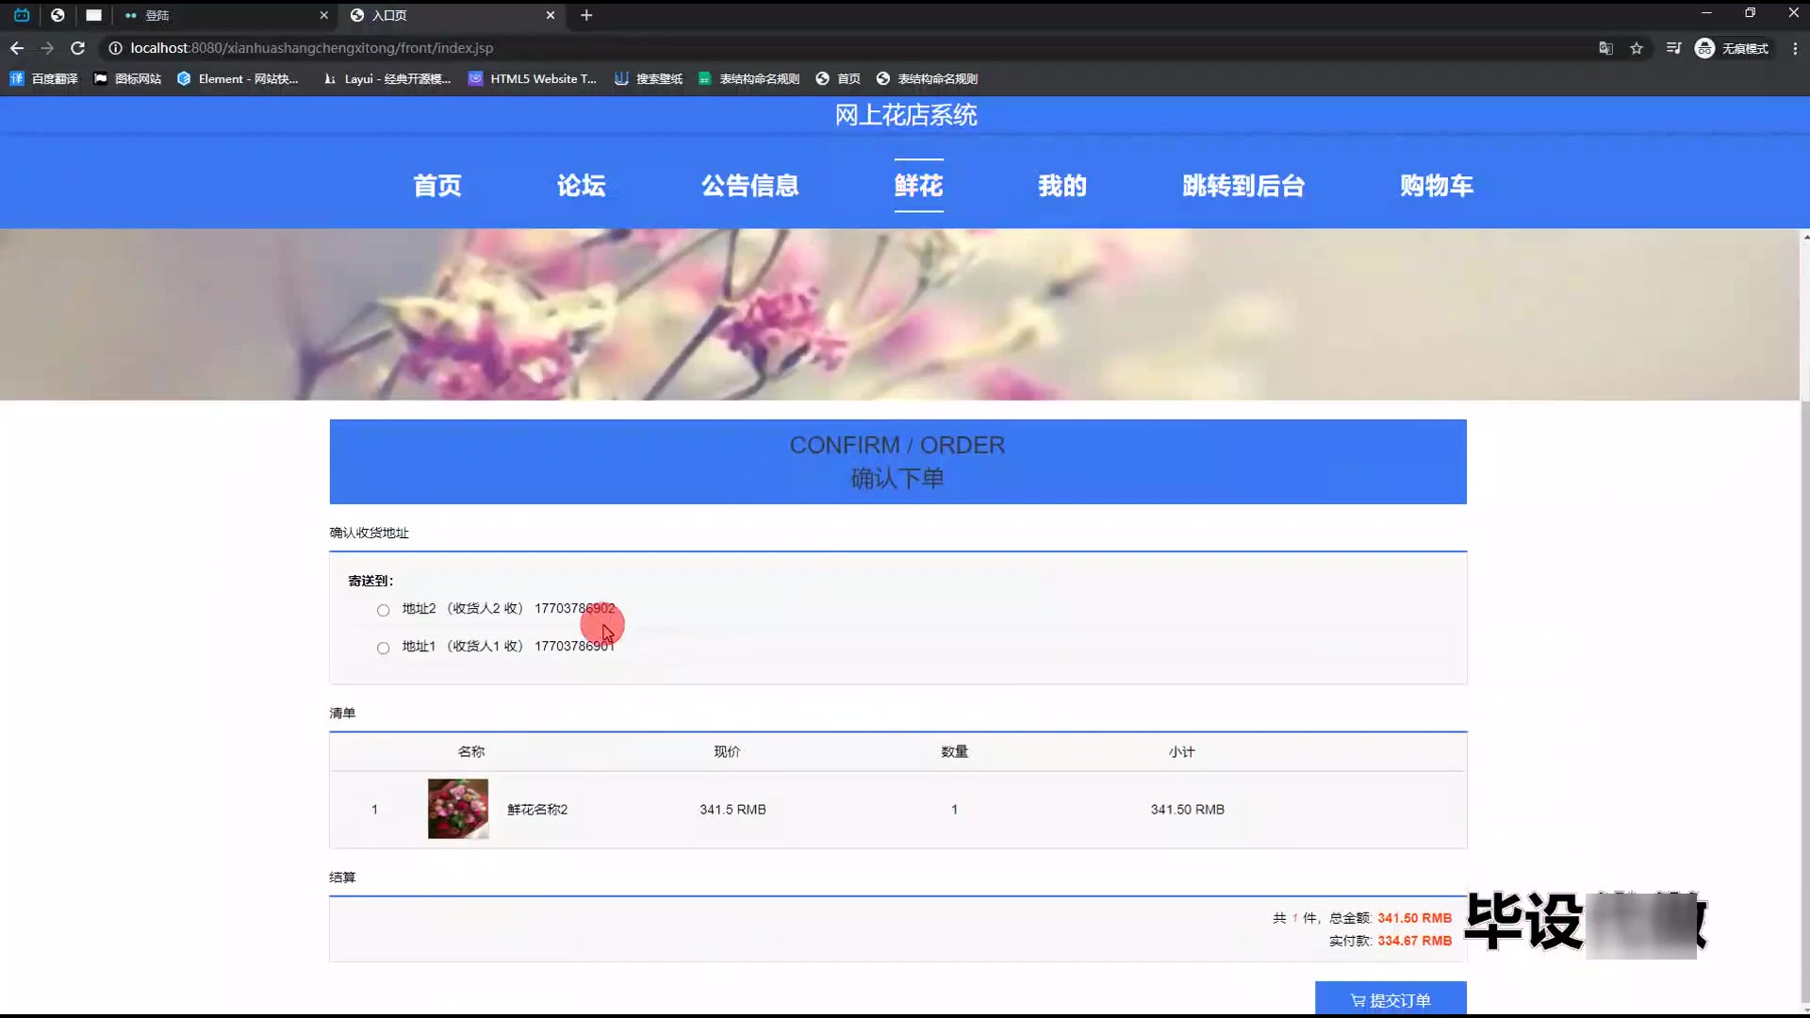Reload the page with the refresh icon
This screenshot has width=1810, height=1018.
(x=78, y=48)
